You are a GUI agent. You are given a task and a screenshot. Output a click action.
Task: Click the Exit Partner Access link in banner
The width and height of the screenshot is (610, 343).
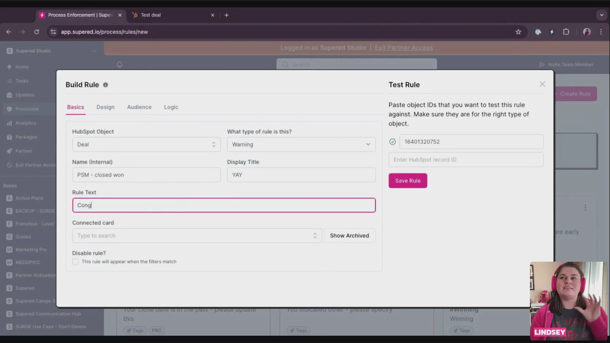point(404,48)
